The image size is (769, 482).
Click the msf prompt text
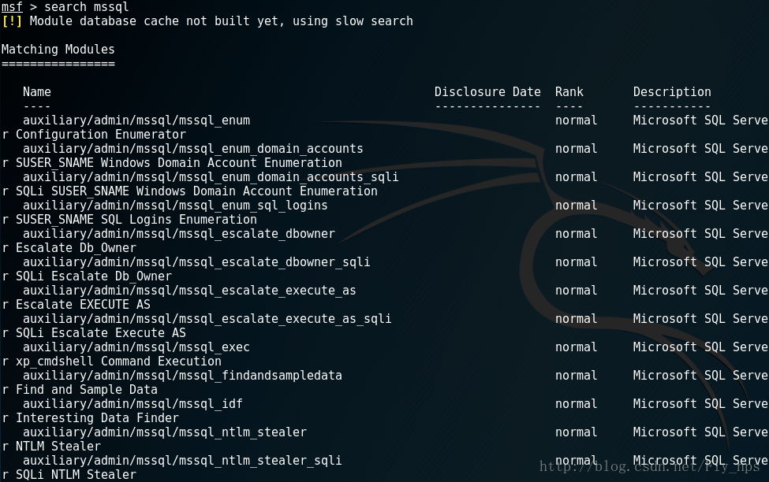click(x=12, y=7)
